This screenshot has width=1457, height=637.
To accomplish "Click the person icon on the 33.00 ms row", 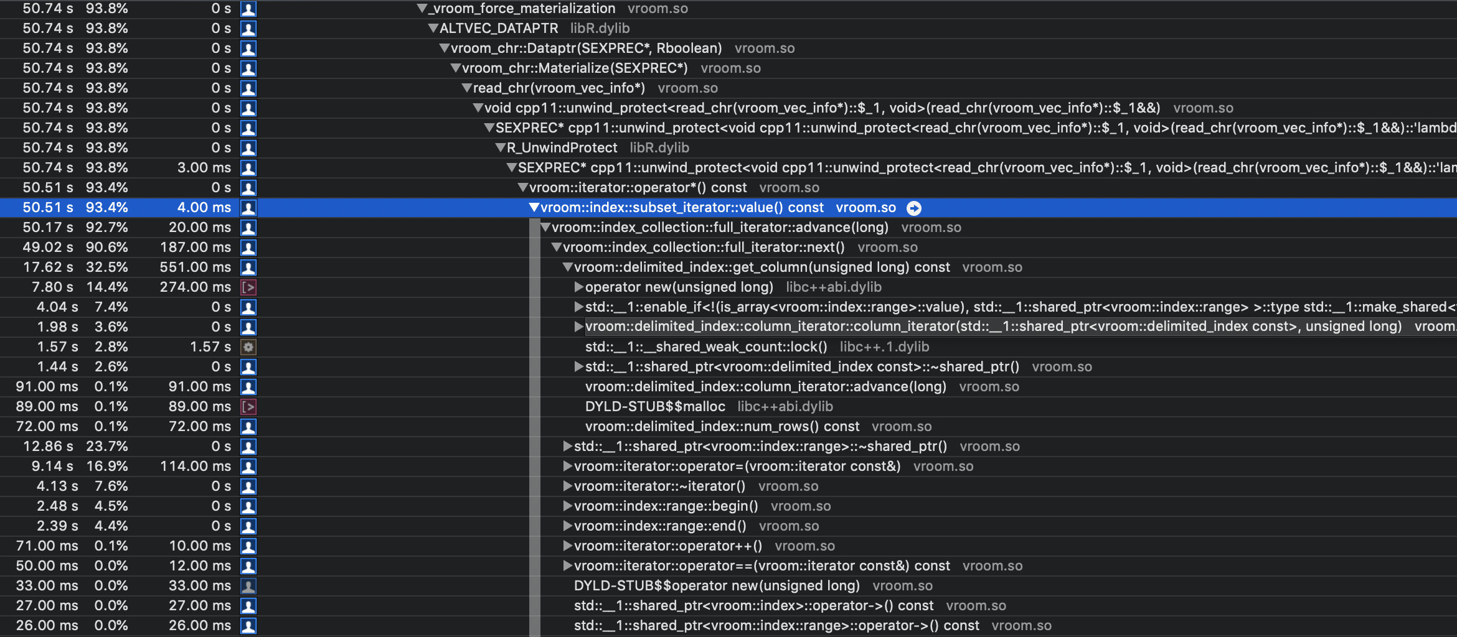I will tap(248, 585).
